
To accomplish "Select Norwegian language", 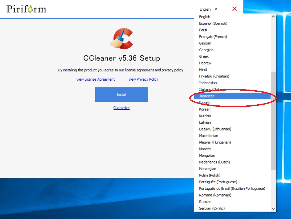I will pyautogui.click(x=232, y=169).
